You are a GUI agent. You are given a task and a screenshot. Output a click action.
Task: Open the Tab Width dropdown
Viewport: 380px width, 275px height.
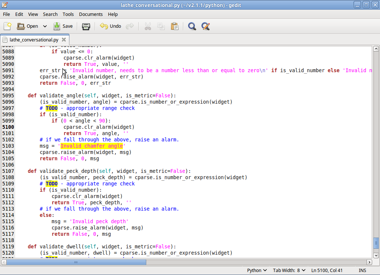click(289, 271)
